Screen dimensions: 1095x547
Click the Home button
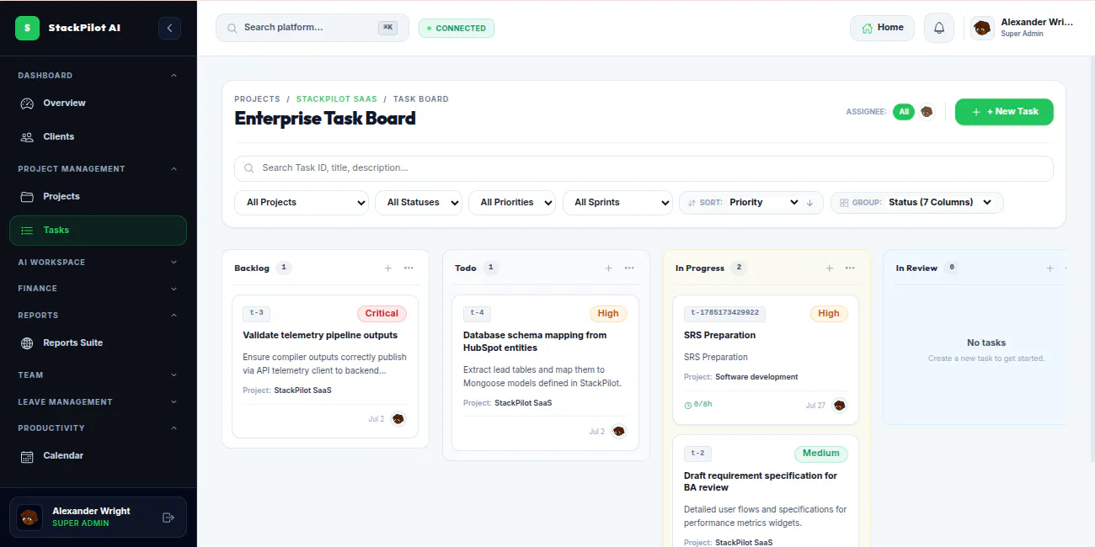click(x=882, y=28)
